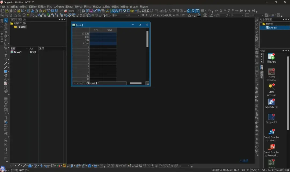Screen dimensions: 290x172
Task: Click the line color pencil swatch
Action: [211, 15]
